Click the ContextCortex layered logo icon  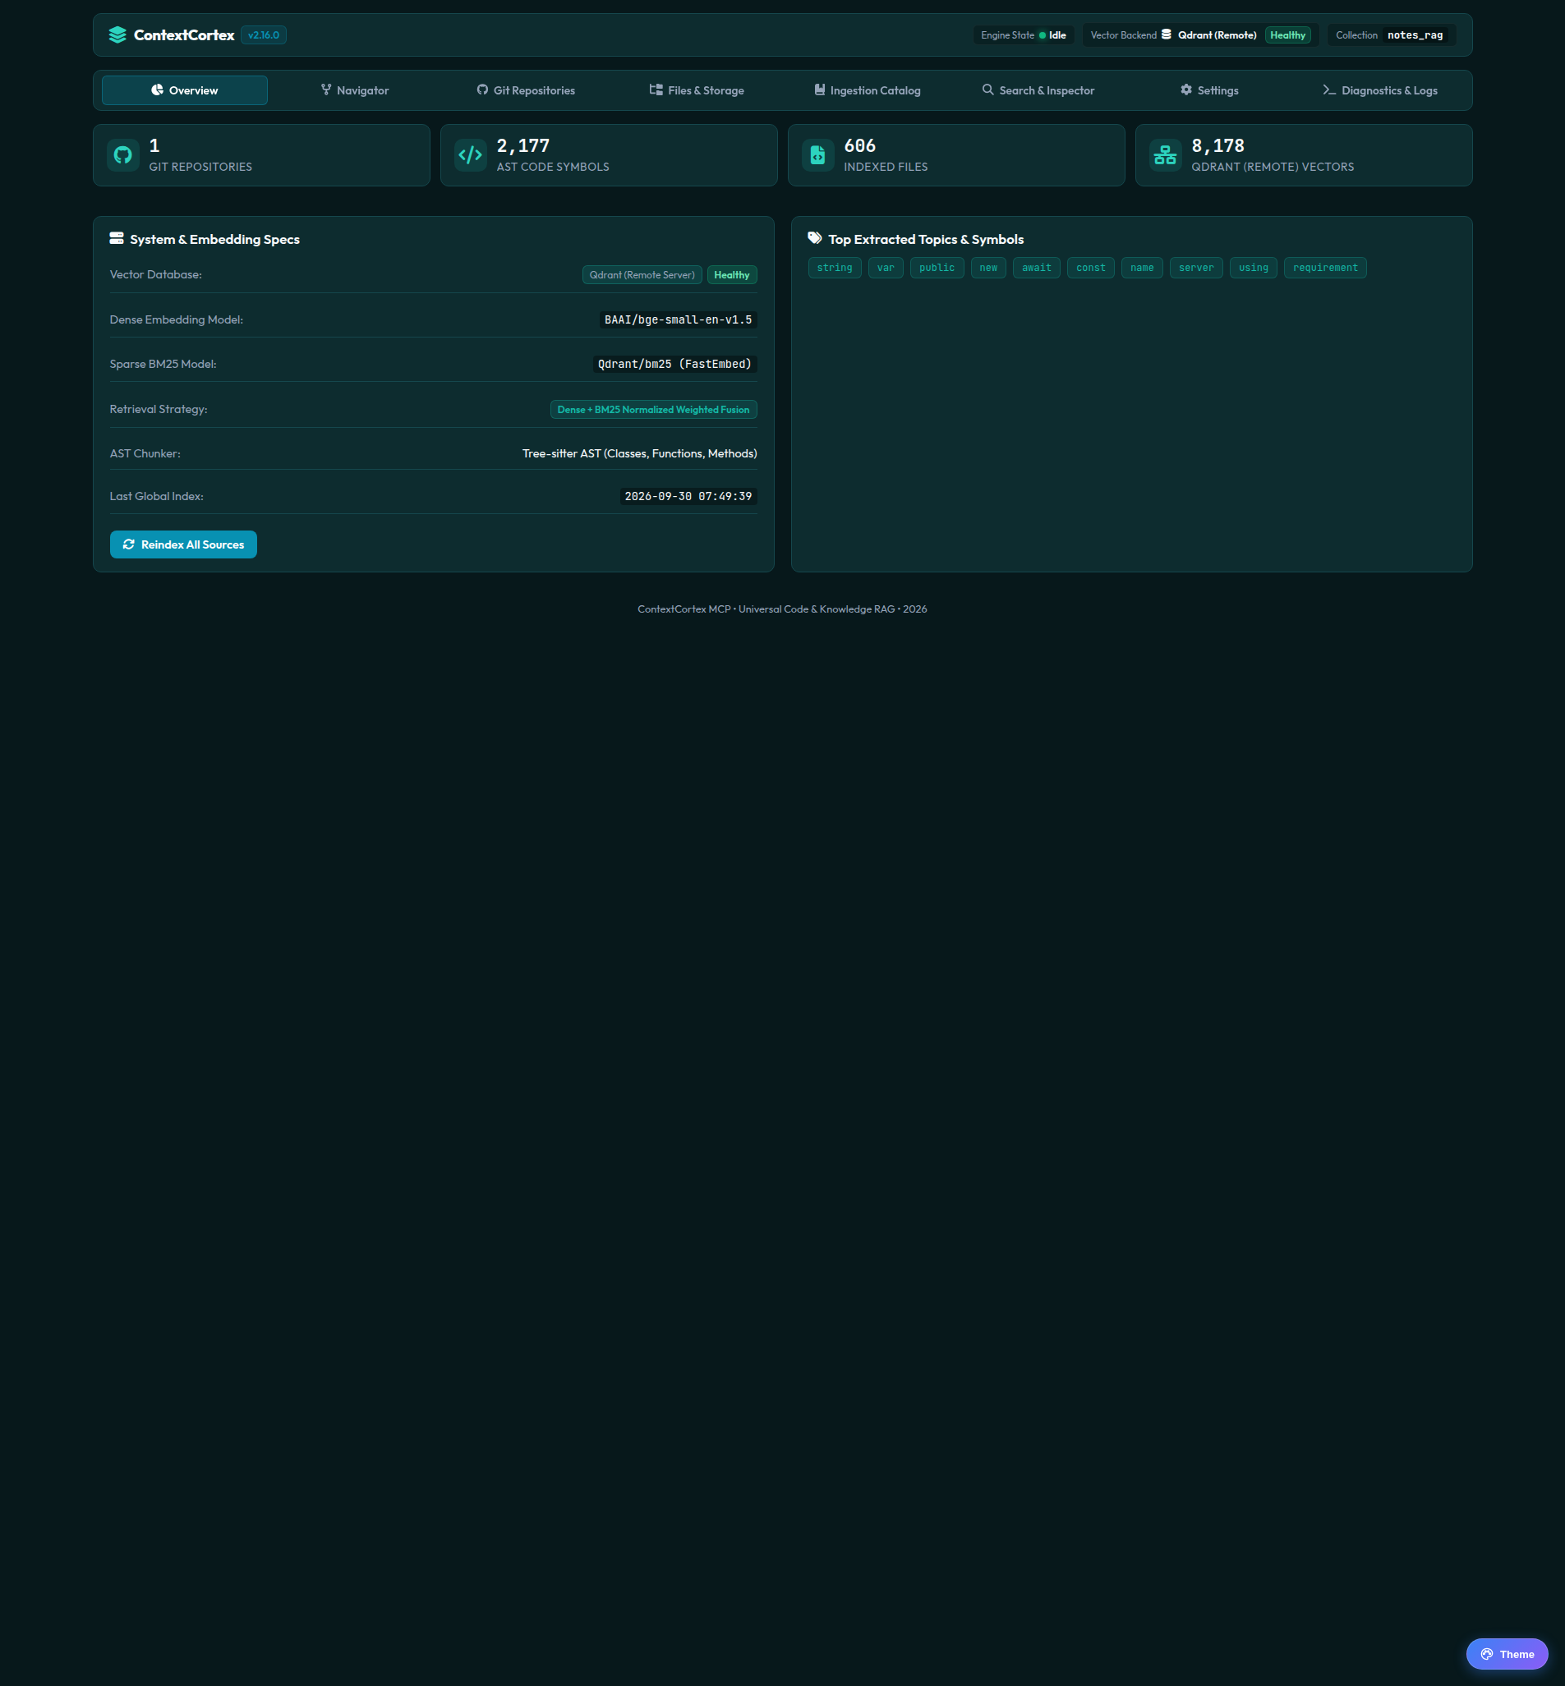pyautogui.click(x=117, y=34)
